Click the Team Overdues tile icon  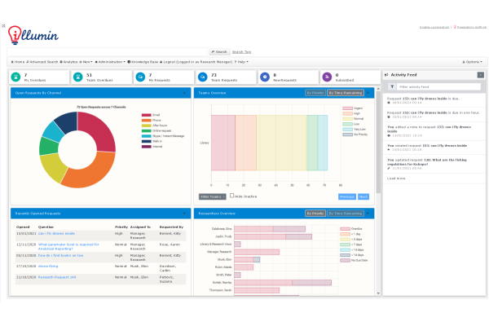77,77
